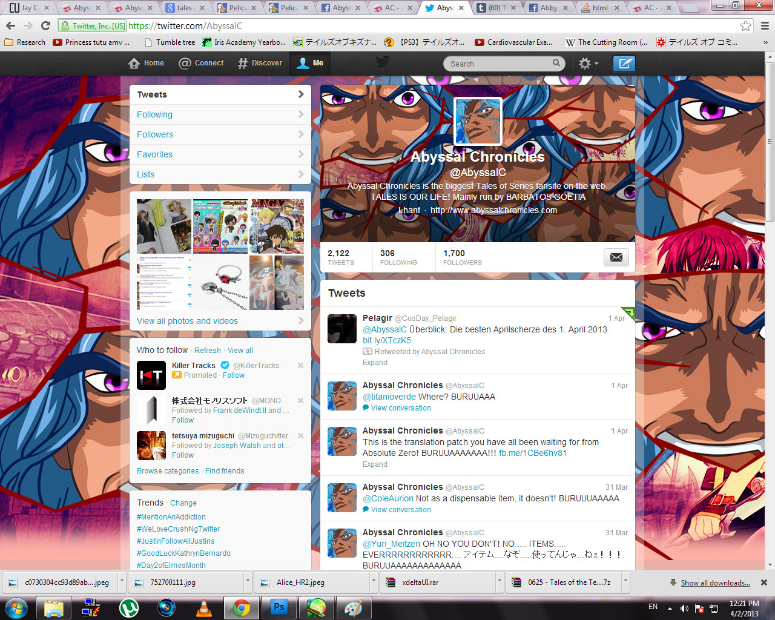Open the chibi characters photo thumbnail

point(220,226)
